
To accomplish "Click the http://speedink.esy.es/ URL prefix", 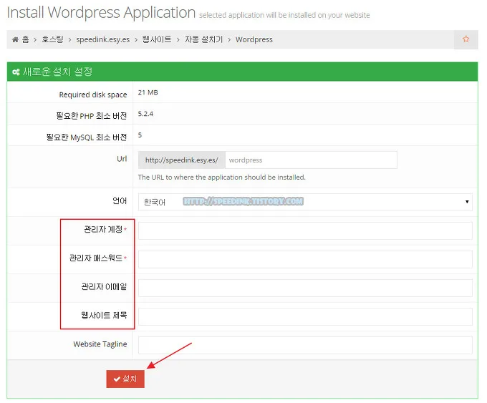I will point(182,160).
